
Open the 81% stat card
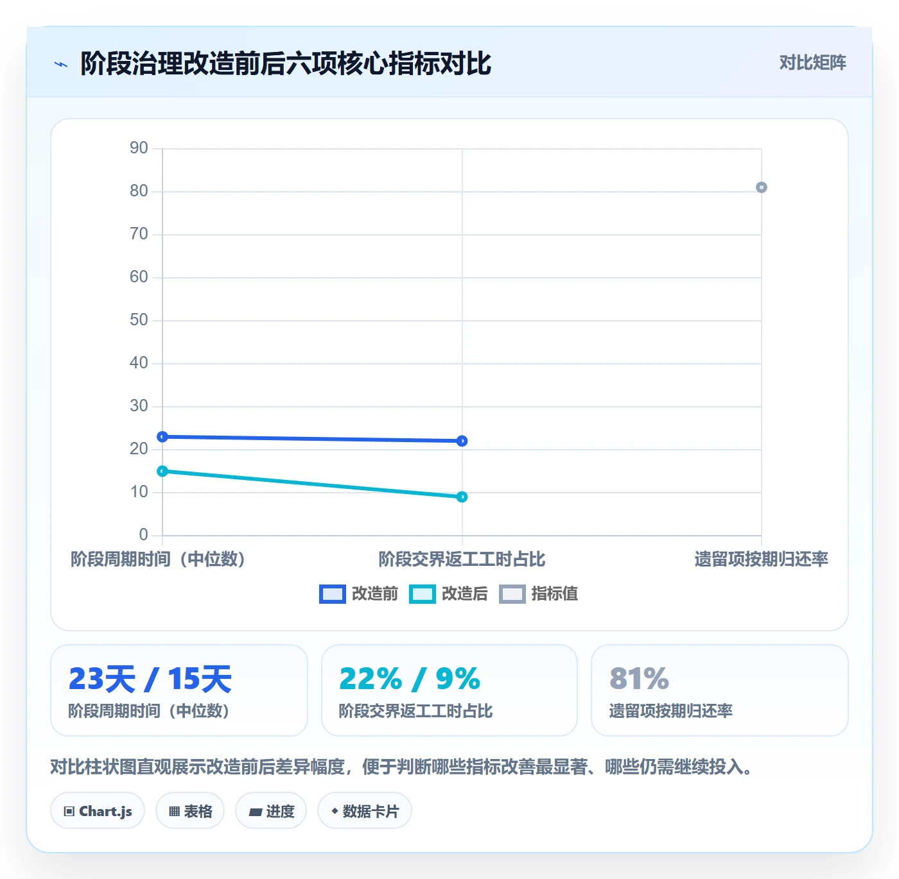720,690
